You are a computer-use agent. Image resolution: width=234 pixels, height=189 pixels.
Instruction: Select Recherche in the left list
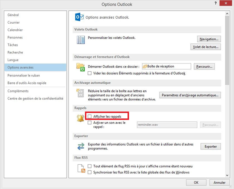click(35, 52)
